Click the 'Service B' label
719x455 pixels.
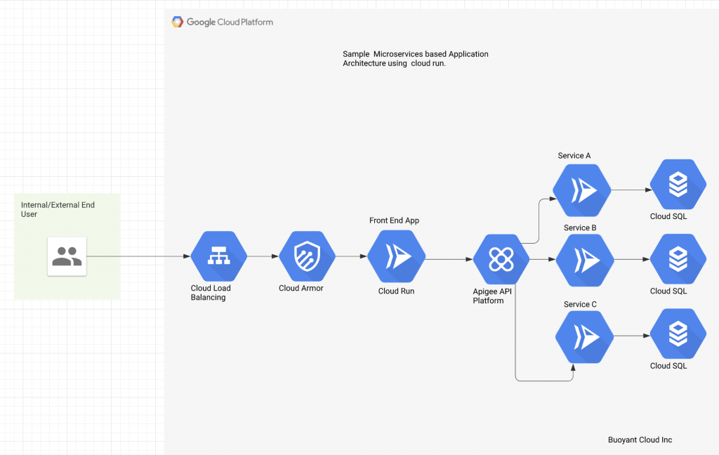click(x=580, y=228)
